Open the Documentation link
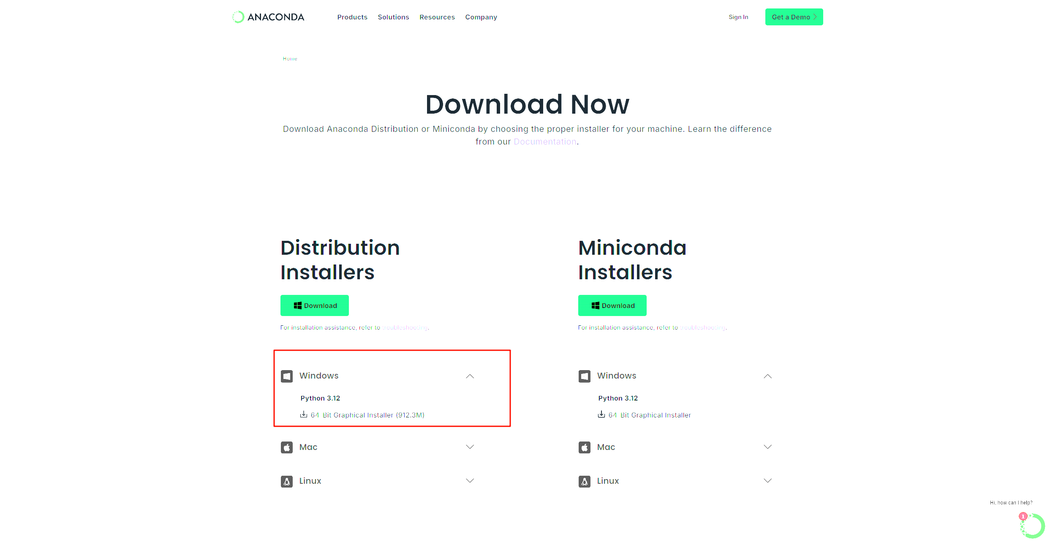Viewport: 1061px width, 556px height. coord(545,142)
